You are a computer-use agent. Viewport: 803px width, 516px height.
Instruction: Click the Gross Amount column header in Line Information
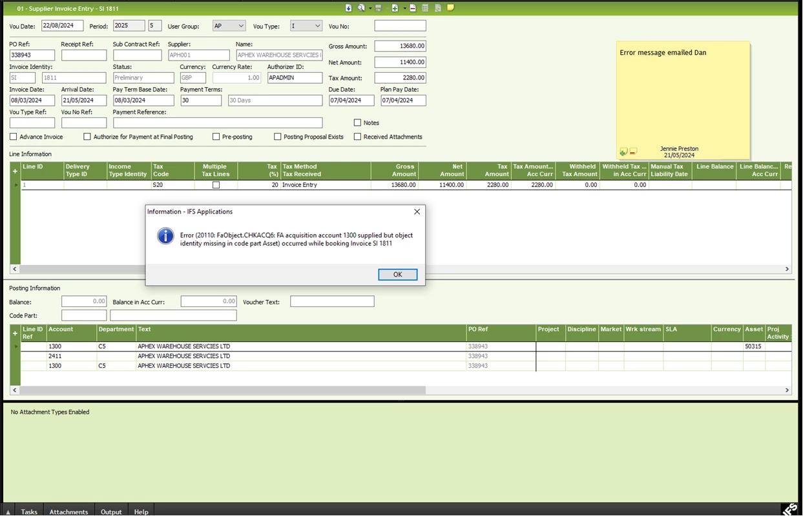pos(395,170)
